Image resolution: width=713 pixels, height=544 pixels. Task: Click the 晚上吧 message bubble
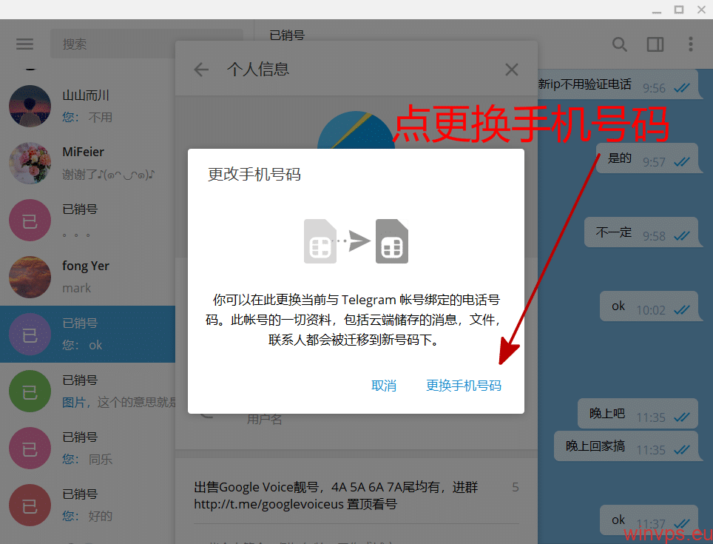point(638,414)
